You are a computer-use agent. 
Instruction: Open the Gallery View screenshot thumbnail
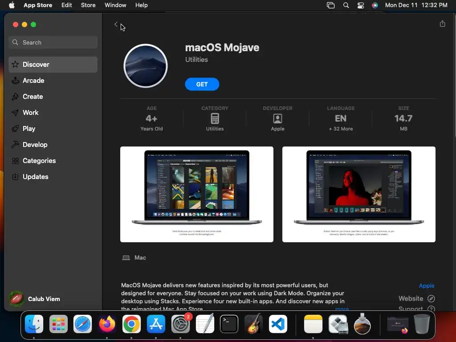click(x=358, y=194)
